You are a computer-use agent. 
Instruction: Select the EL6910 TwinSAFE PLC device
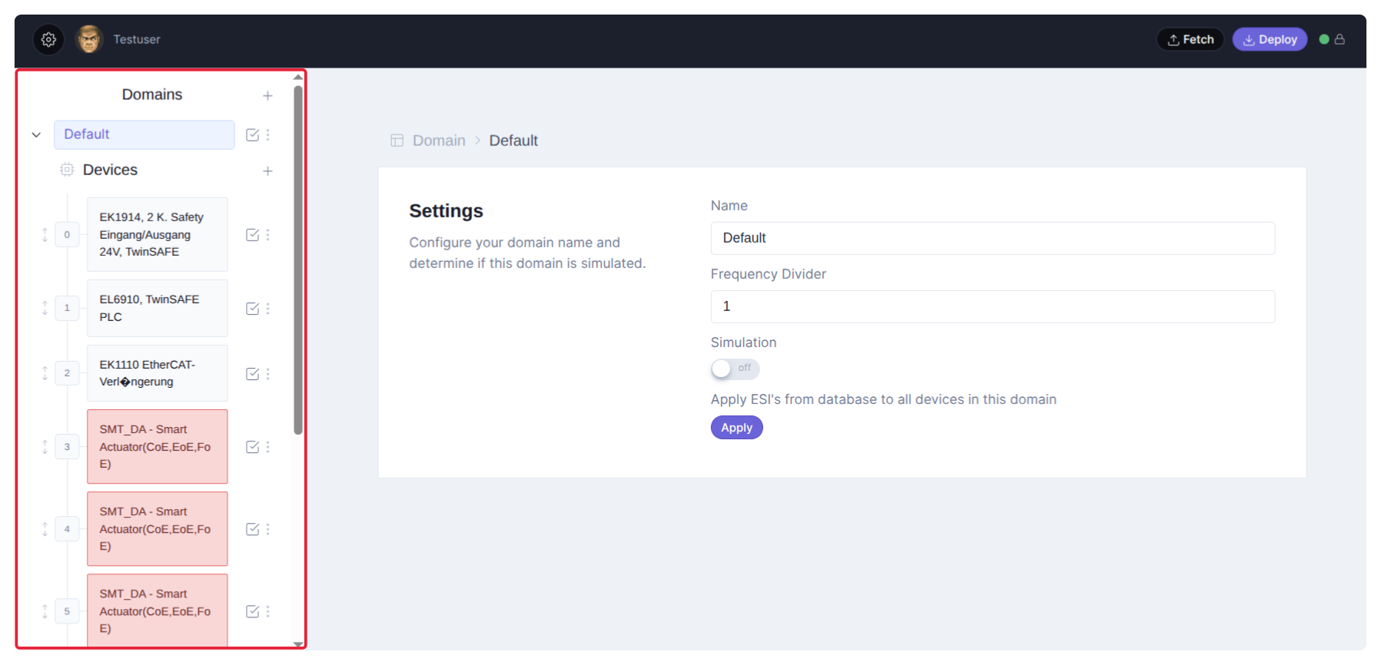pyautogui.click(x=157, y=309)
